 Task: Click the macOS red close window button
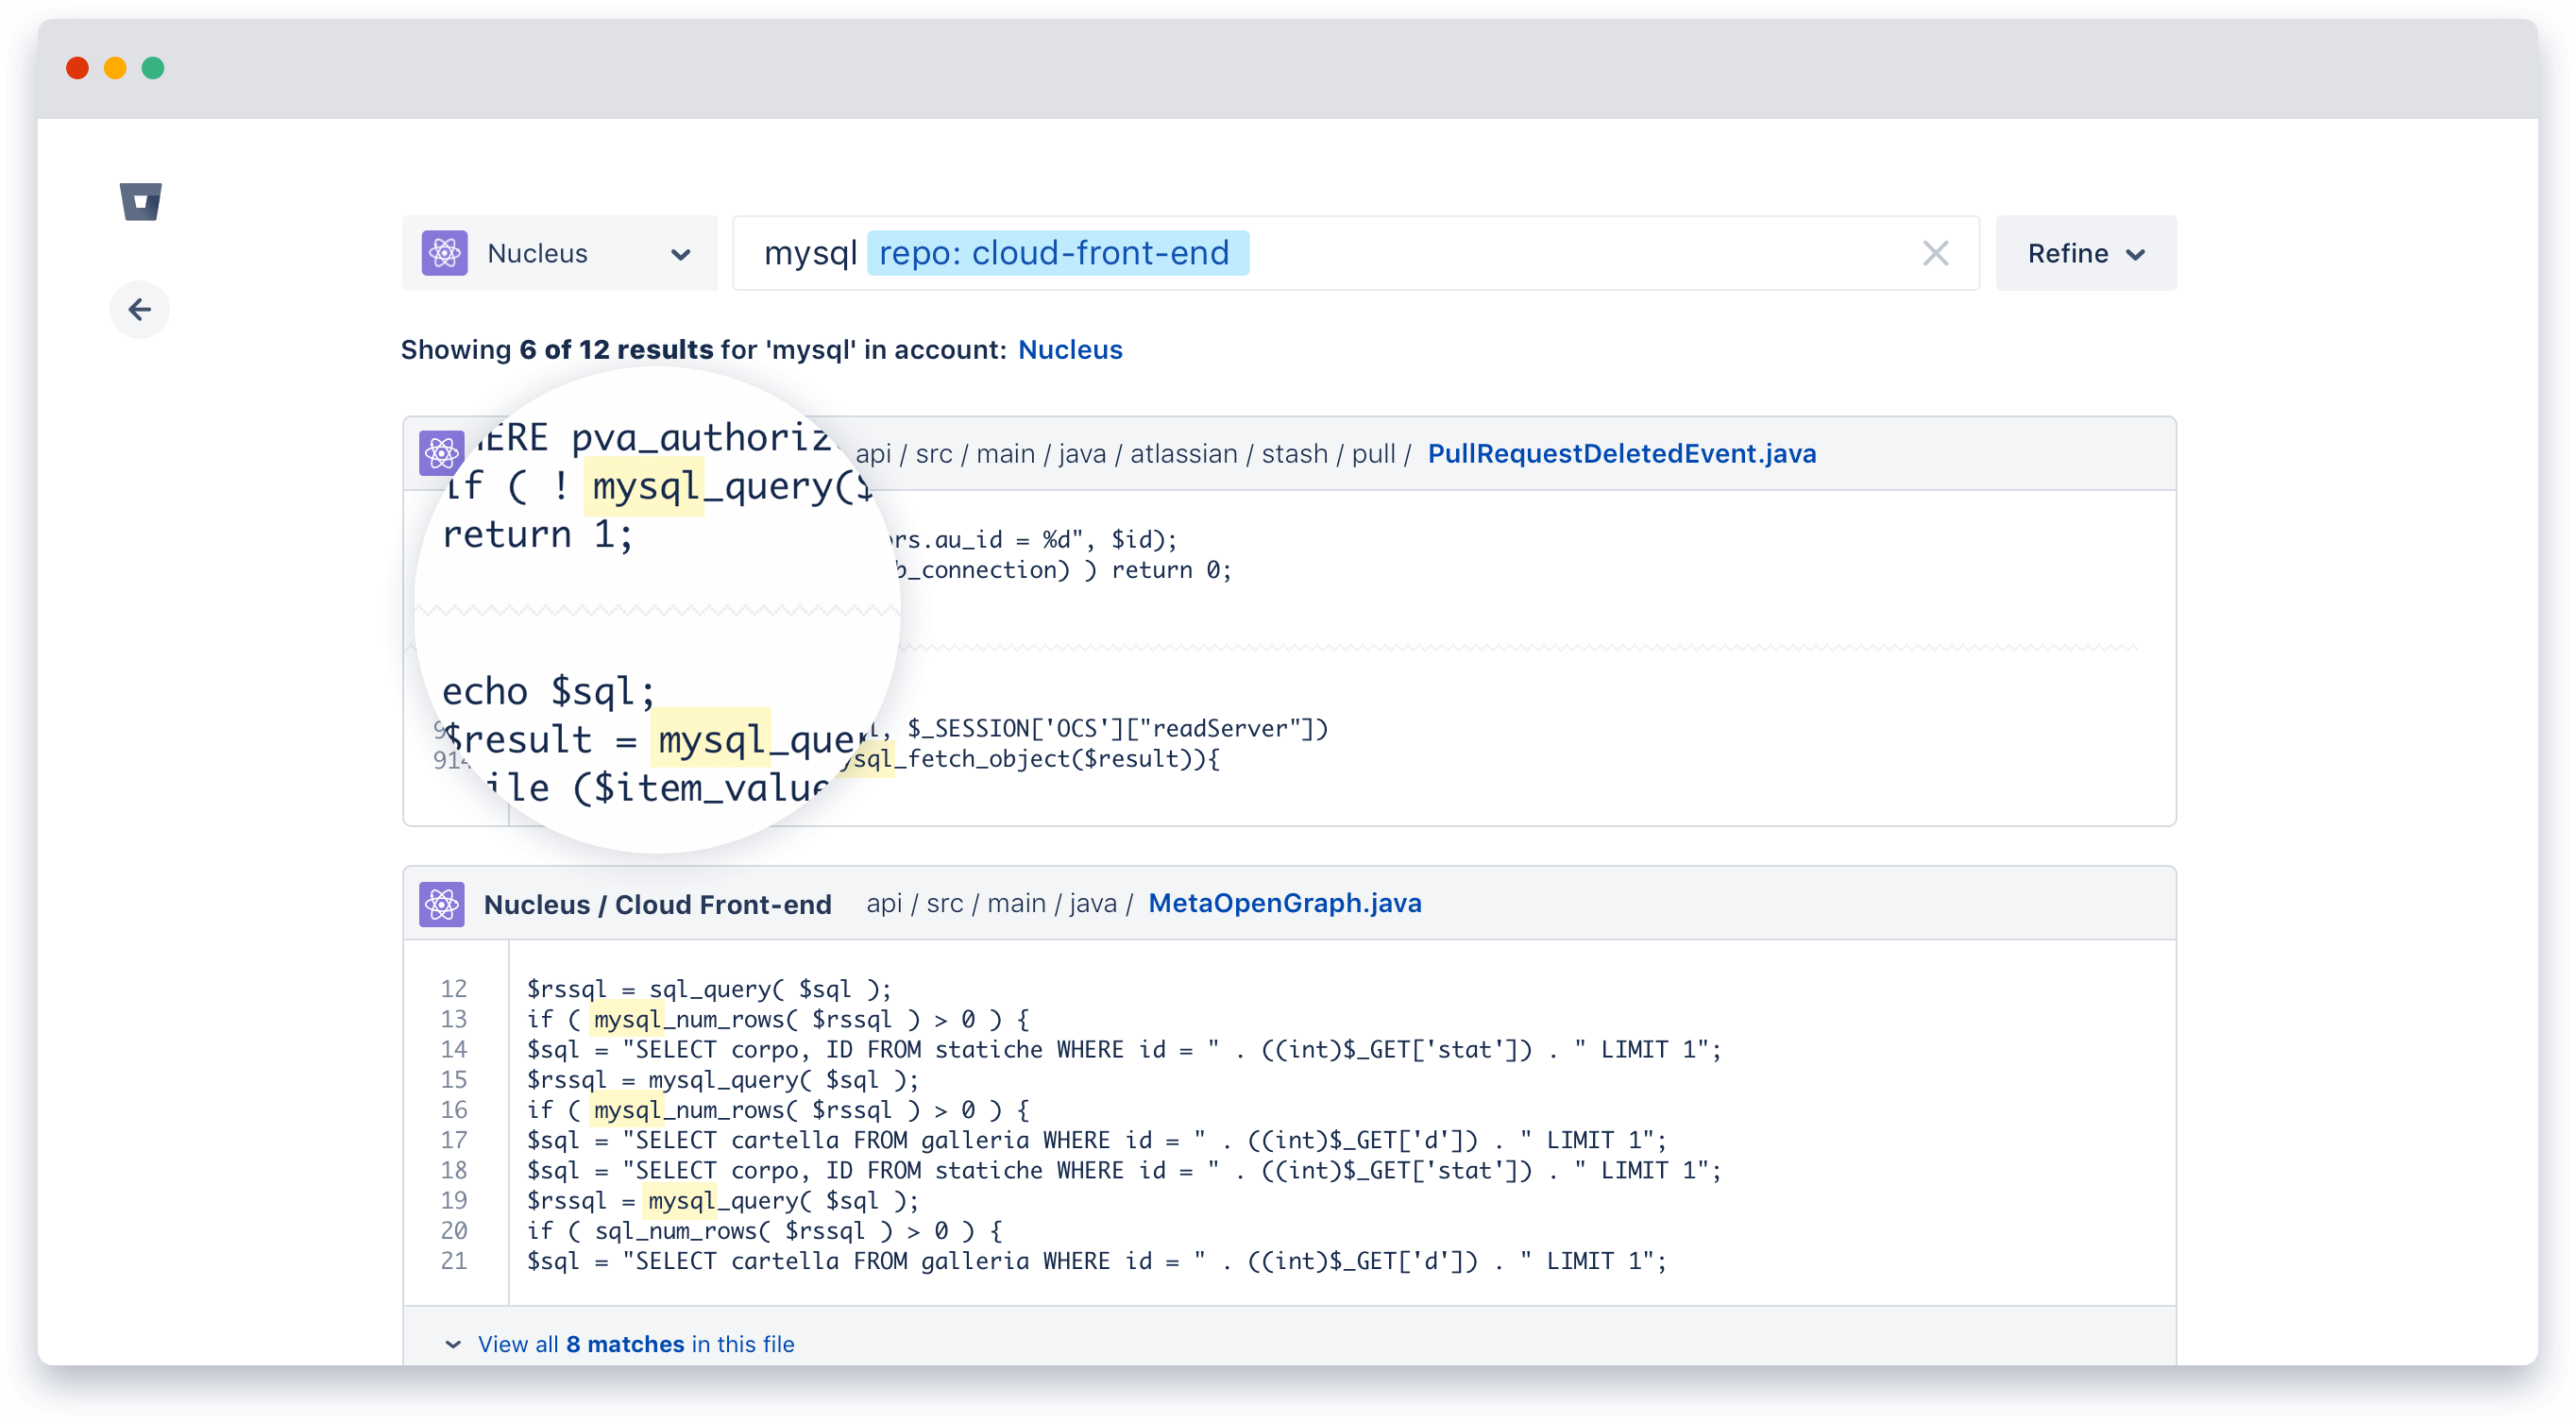[77, 68]
